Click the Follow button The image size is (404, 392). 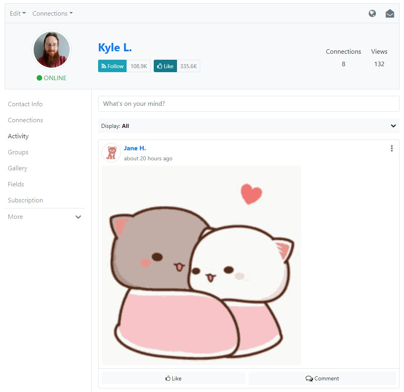113,66
